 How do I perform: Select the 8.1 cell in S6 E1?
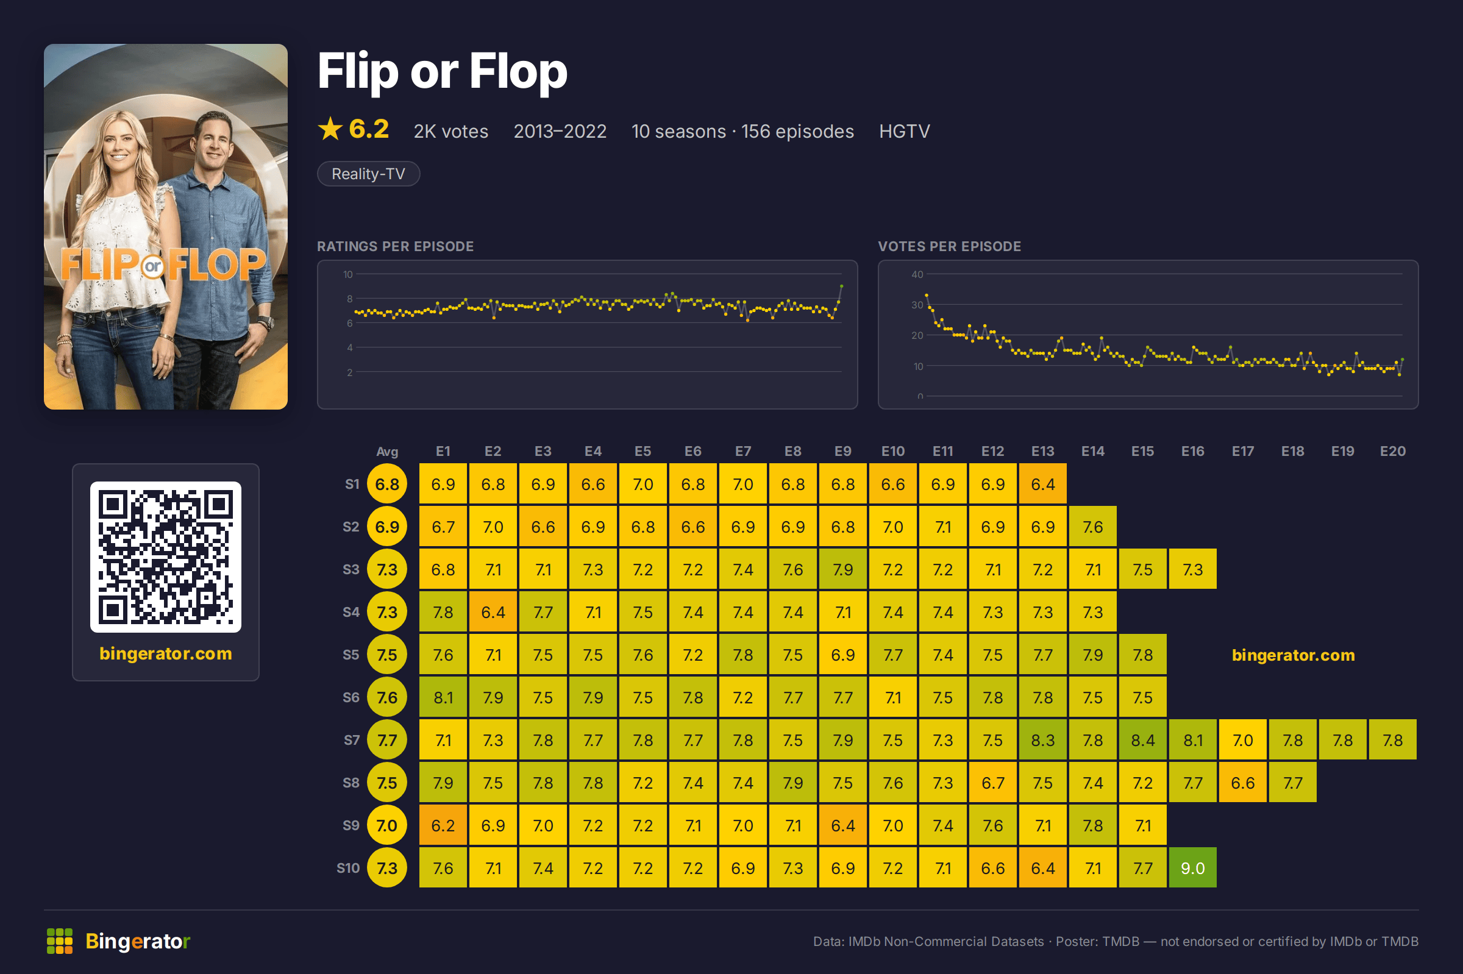click(x=443, y=697)
